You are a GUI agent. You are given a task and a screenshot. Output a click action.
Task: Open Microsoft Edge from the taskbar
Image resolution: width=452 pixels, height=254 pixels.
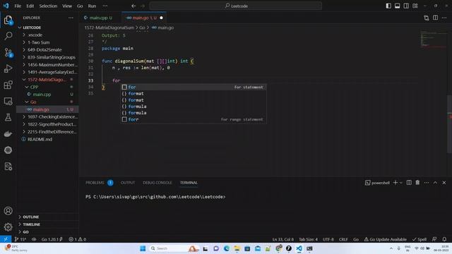click(227, 248)
